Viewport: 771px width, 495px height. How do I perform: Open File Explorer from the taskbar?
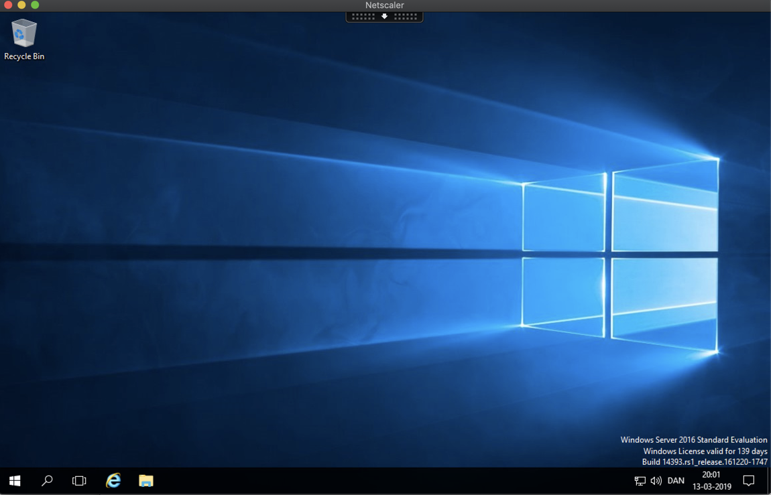[146, 481]
